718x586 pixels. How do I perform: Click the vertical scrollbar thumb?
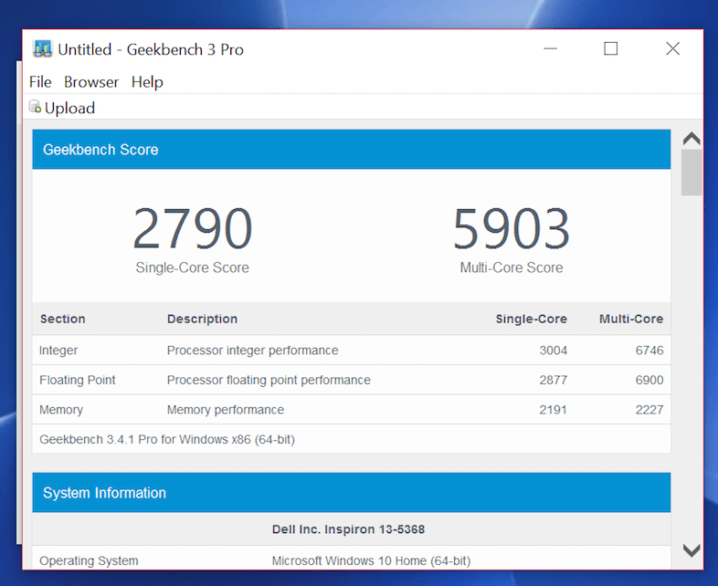tap(692, 173)
